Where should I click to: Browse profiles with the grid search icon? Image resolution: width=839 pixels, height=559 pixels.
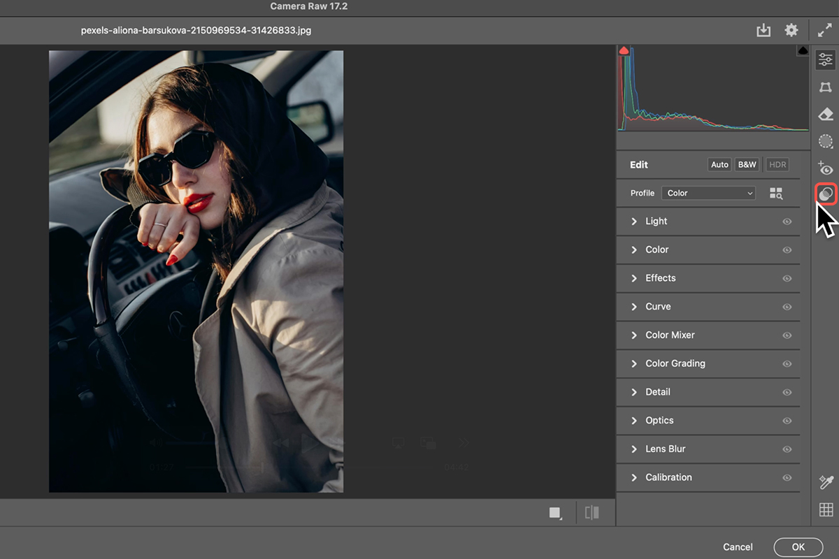(x=776, y=194)
